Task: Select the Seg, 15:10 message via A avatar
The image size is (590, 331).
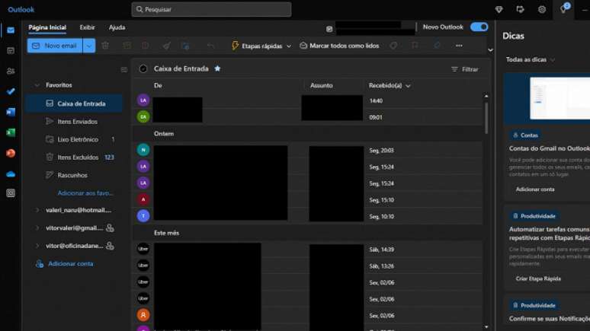Action: tap(143, 199)
